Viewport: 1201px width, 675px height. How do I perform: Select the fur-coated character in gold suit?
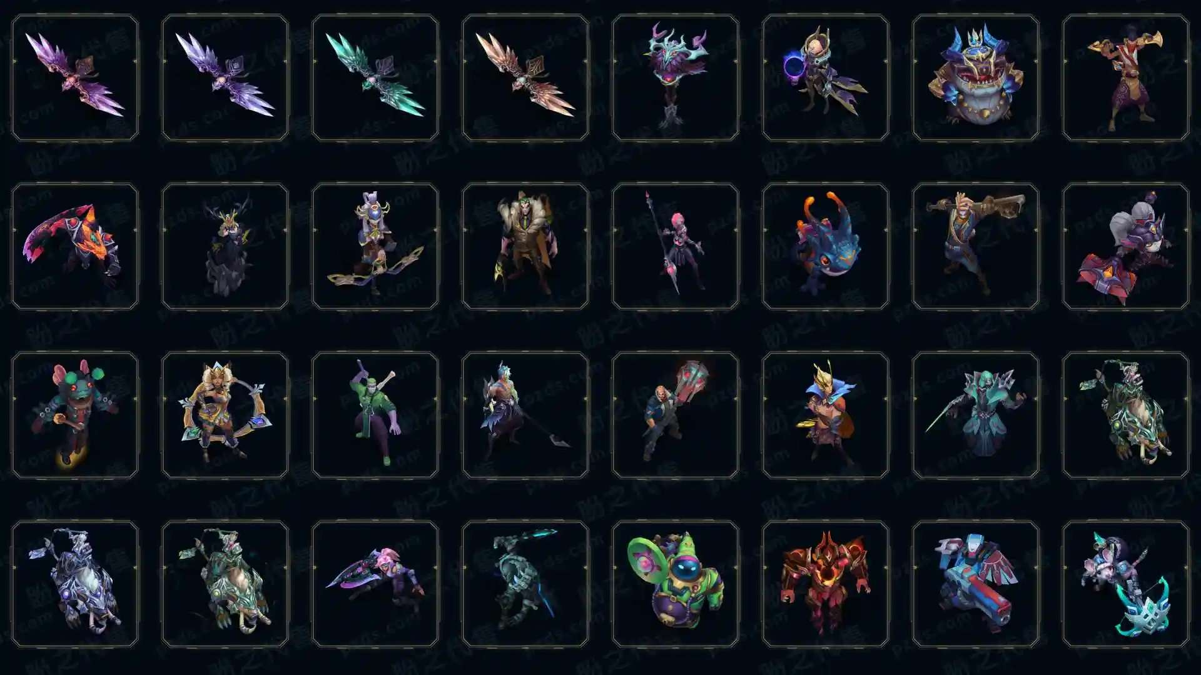[525, 246]
